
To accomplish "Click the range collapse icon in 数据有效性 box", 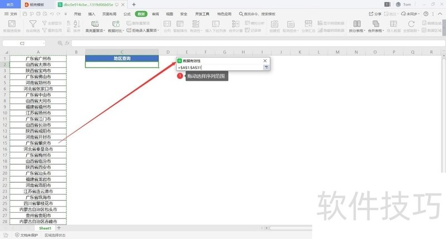I will coord(266,67).
